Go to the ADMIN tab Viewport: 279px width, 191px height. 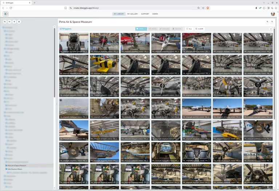155,14
